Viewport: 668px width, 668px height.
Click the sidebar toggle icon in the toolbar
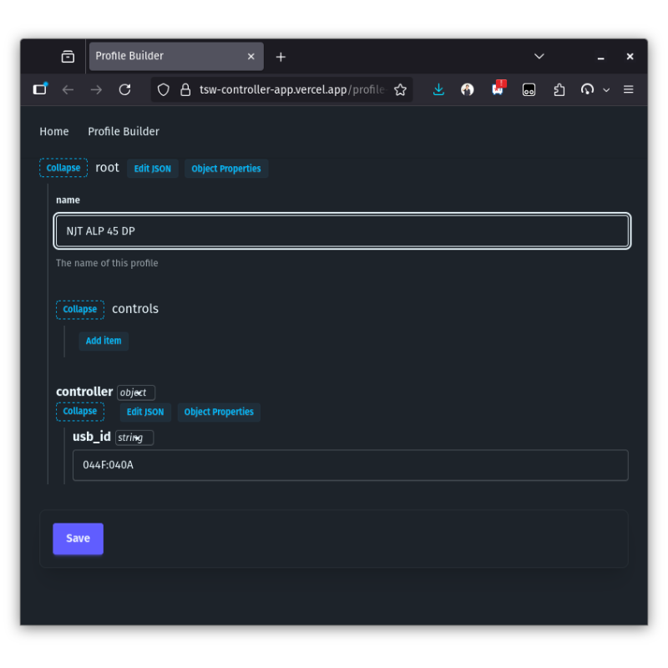click(x=40, y=89)
